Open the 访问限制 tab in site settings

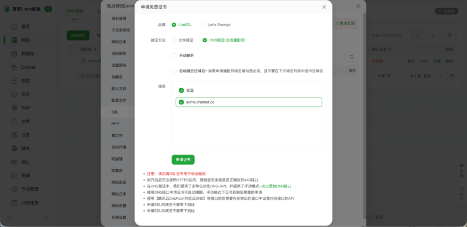119,54
